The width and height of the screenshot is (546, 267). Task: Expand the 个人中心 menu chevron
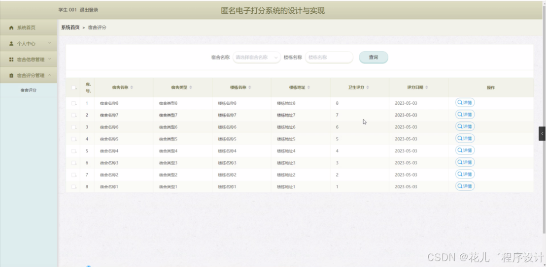click(49, 43)
